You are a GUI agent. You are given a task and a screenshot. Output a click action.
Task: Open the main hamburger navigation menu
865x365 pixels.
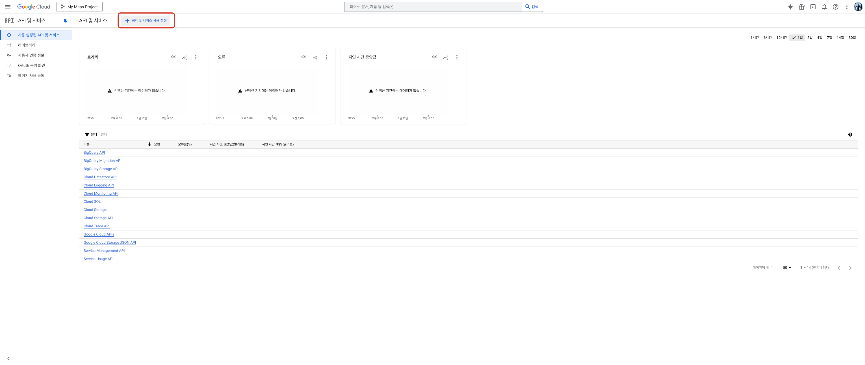coord(8,7)
